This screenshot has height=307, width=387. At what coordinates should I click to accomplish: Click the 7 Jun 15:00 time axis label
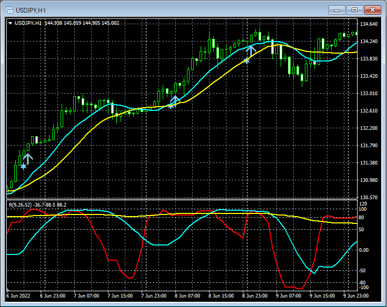[120, 295]
